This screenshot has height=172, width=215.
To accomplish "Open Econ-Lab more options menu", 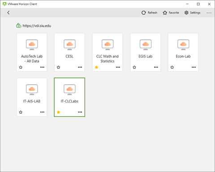I will click(x=194, y=67).
